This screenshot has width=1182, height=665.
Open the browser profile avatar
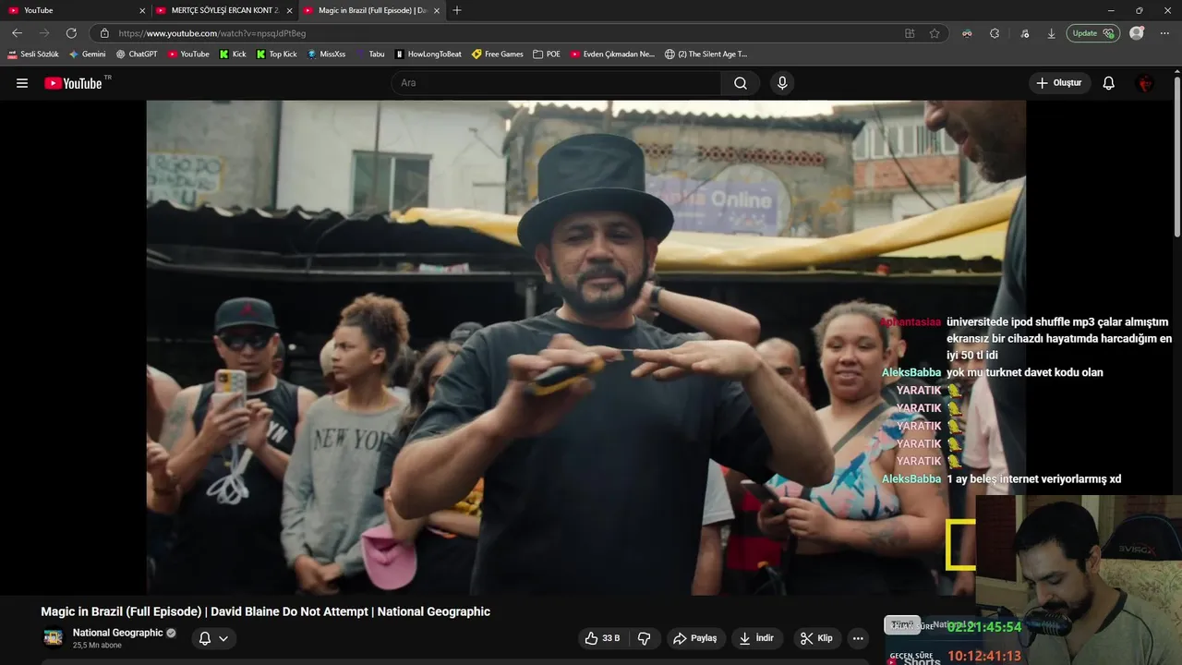(x=1137, y=33)
